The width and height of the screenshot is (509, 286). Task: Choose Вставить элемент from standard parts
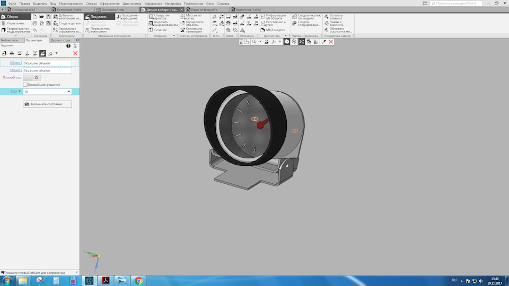pos(333,16)
